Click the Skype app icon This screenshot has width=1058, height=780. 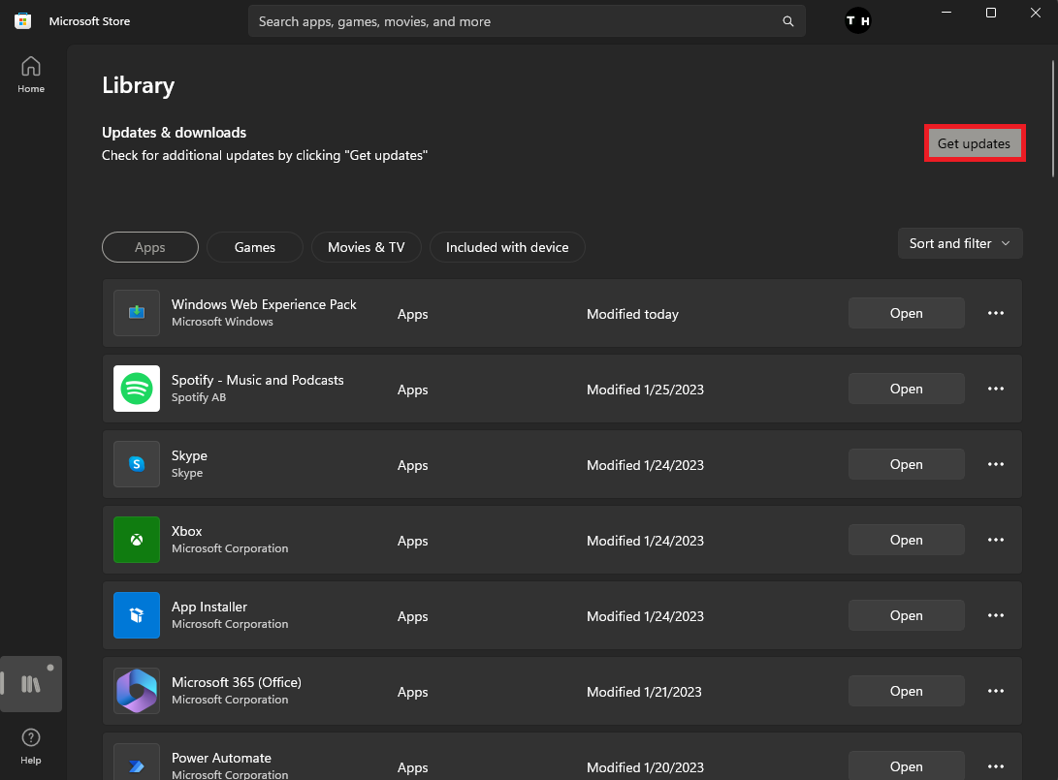pos(137,464)
